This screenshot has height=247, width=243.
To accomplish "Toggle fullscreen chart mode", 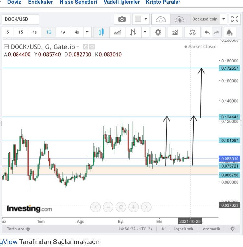I will coord(235,19).
